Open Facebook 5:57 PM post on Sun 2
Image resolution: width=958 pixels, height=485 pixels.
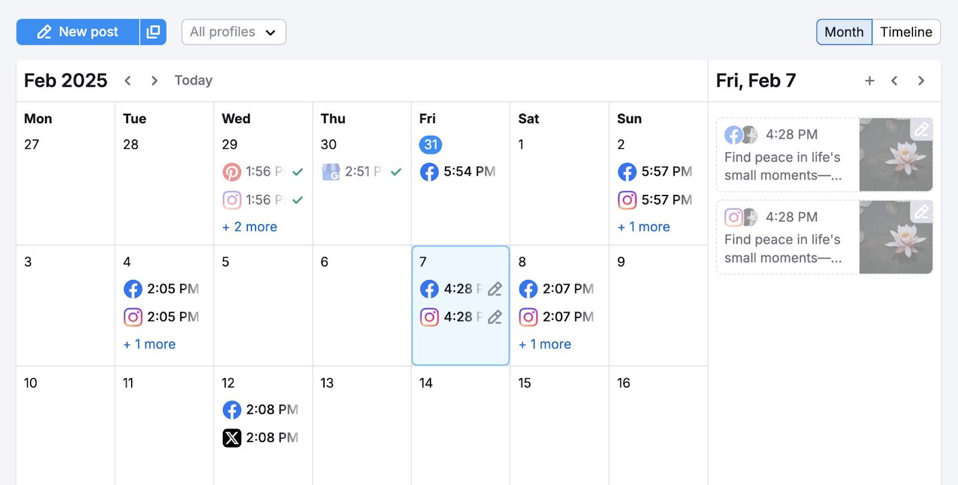[655, 172]
